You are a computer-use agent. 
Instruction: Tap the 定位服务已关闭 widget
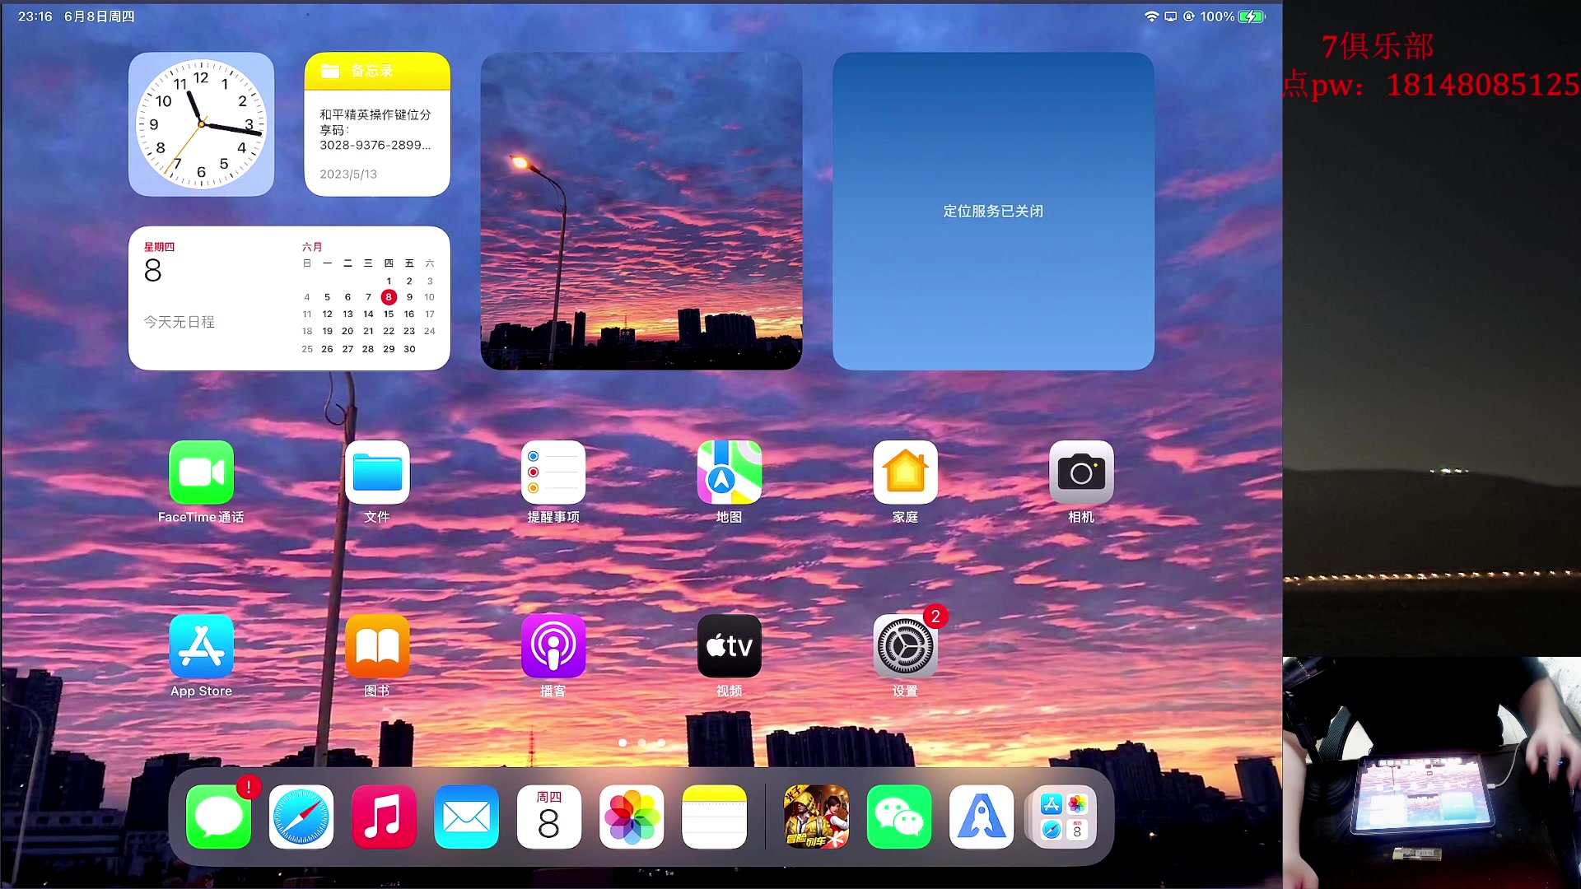coord(992,211)
